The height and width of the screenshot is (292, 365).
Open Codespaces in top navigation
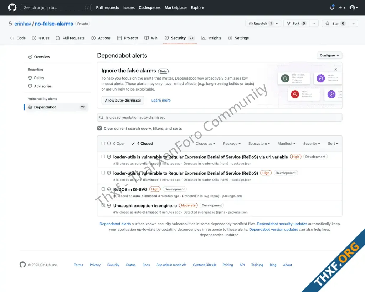[x=150, y=7]
